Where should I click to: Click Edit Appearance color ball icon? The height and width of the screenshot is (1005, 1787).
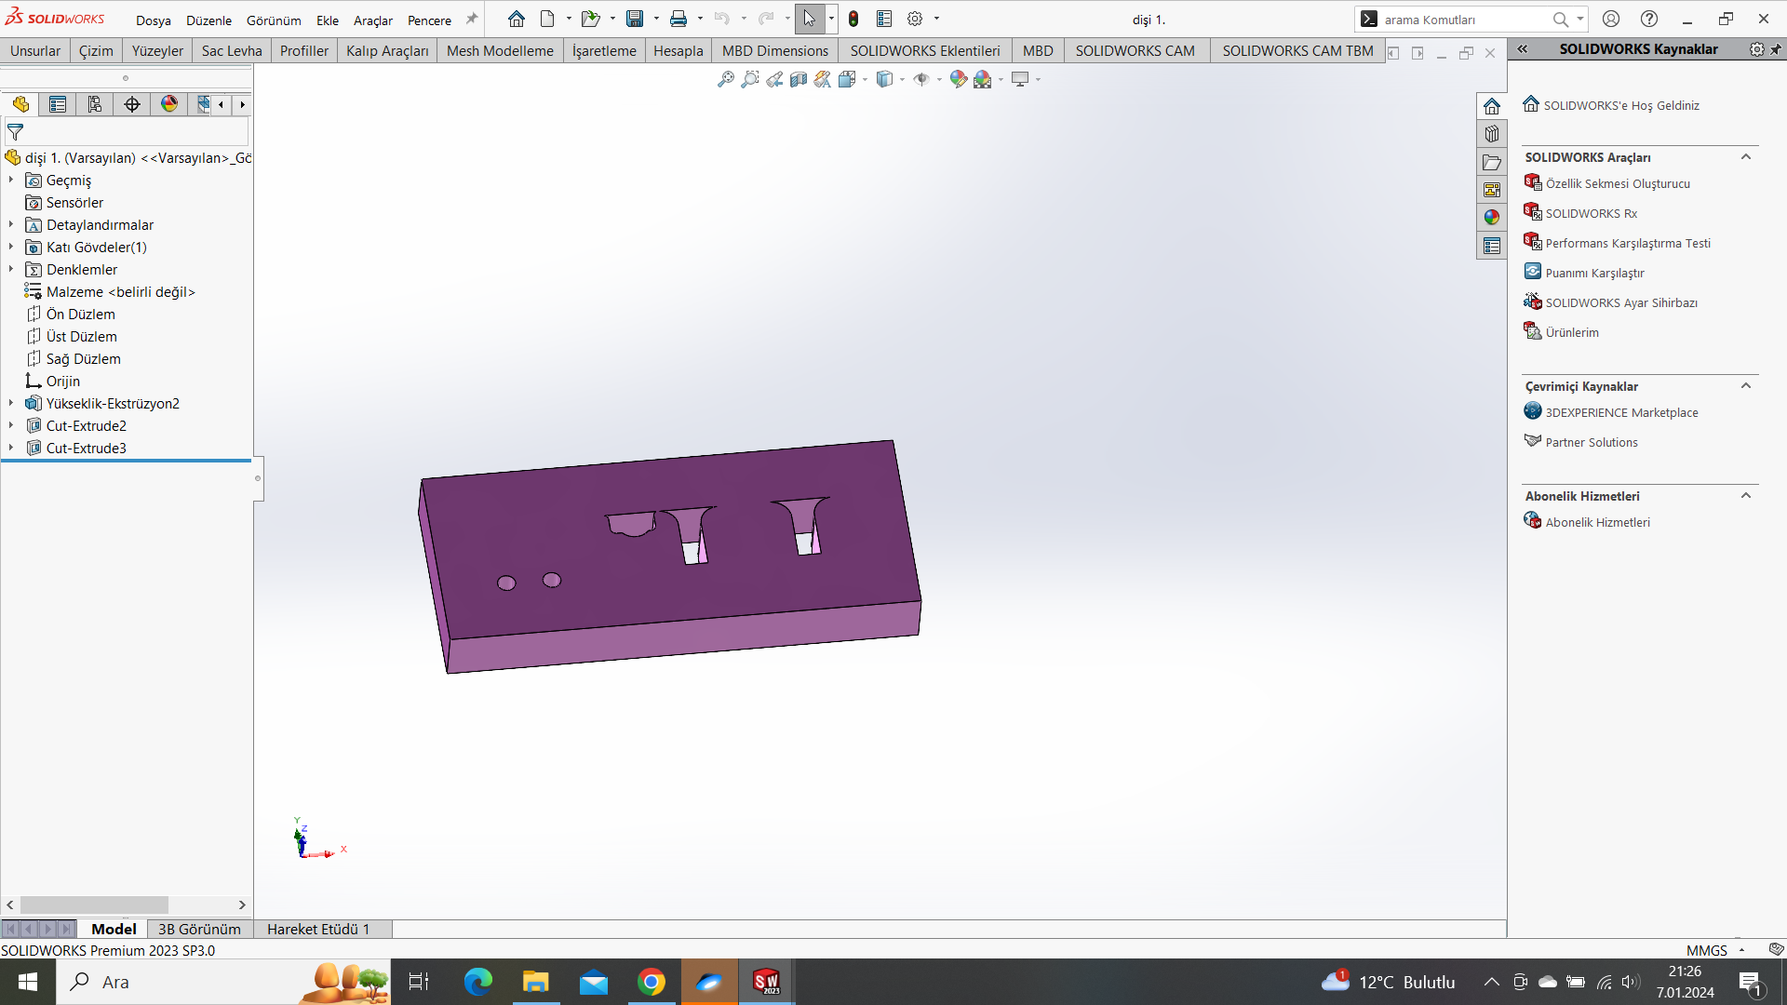point(958,80)
